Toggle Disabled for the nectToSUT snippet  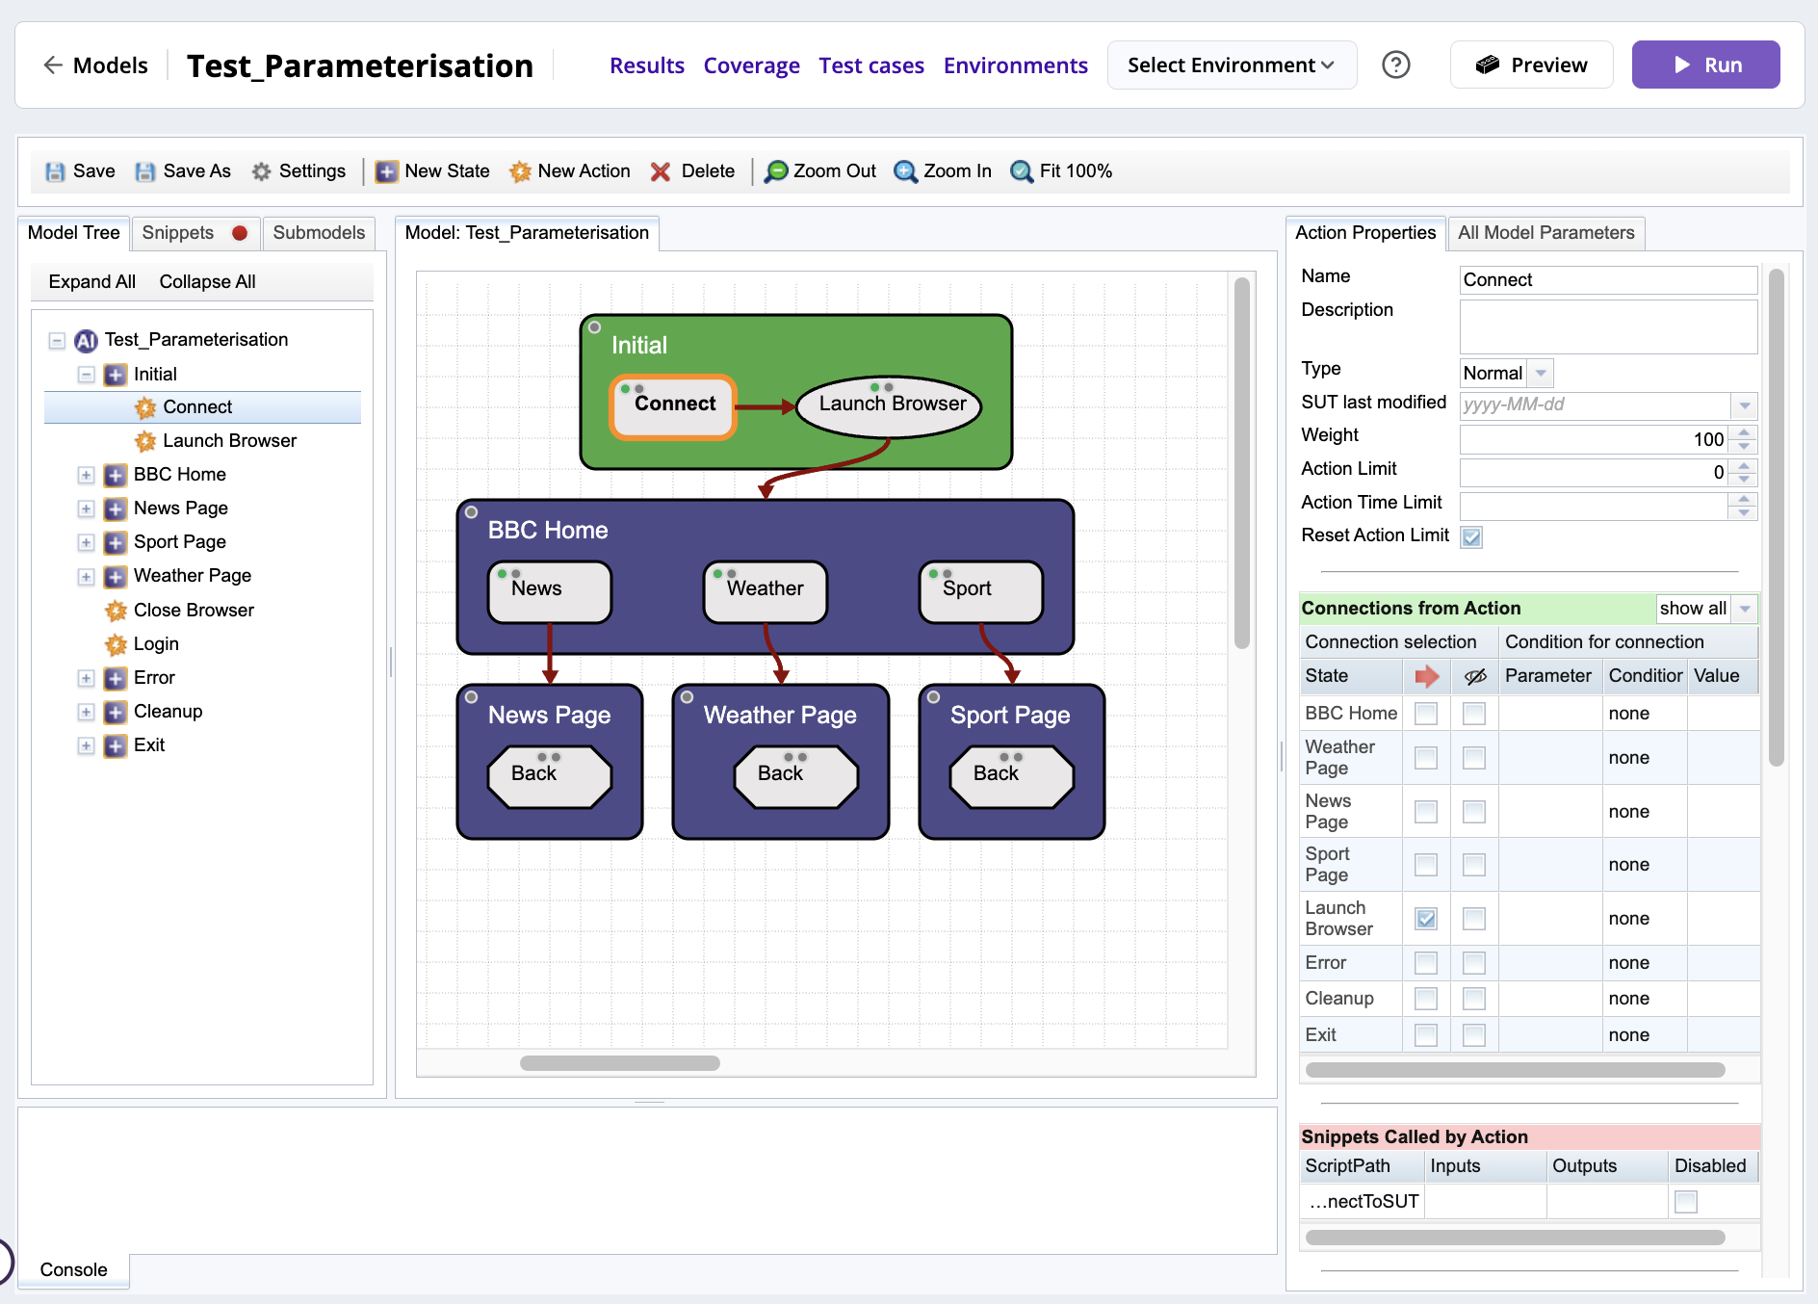(1685, 1201)
